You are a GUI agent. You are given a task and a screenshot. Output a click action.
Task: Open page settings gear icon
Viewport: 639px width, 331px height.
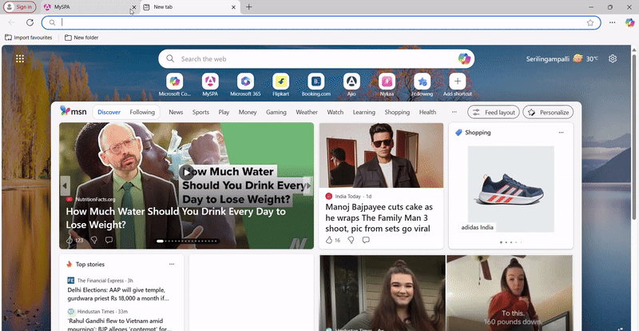pos(613,58)
